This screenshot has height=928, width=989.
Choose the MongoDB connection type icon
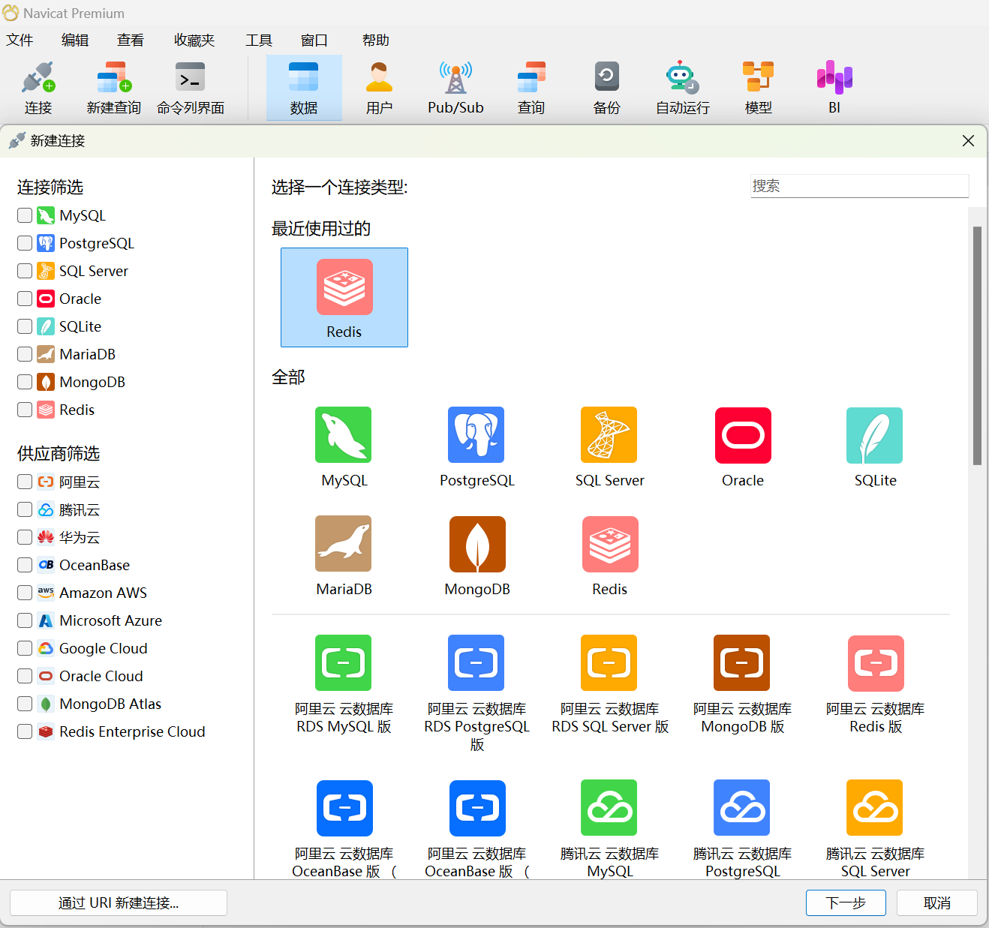tap(477, 544)
